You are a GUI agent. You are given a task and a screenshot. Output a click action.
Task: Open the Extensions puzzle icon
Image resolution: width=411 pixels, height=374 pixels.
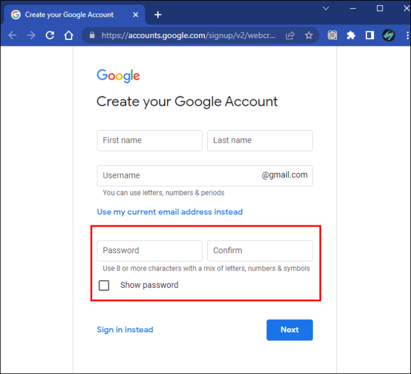pos(351,36)
